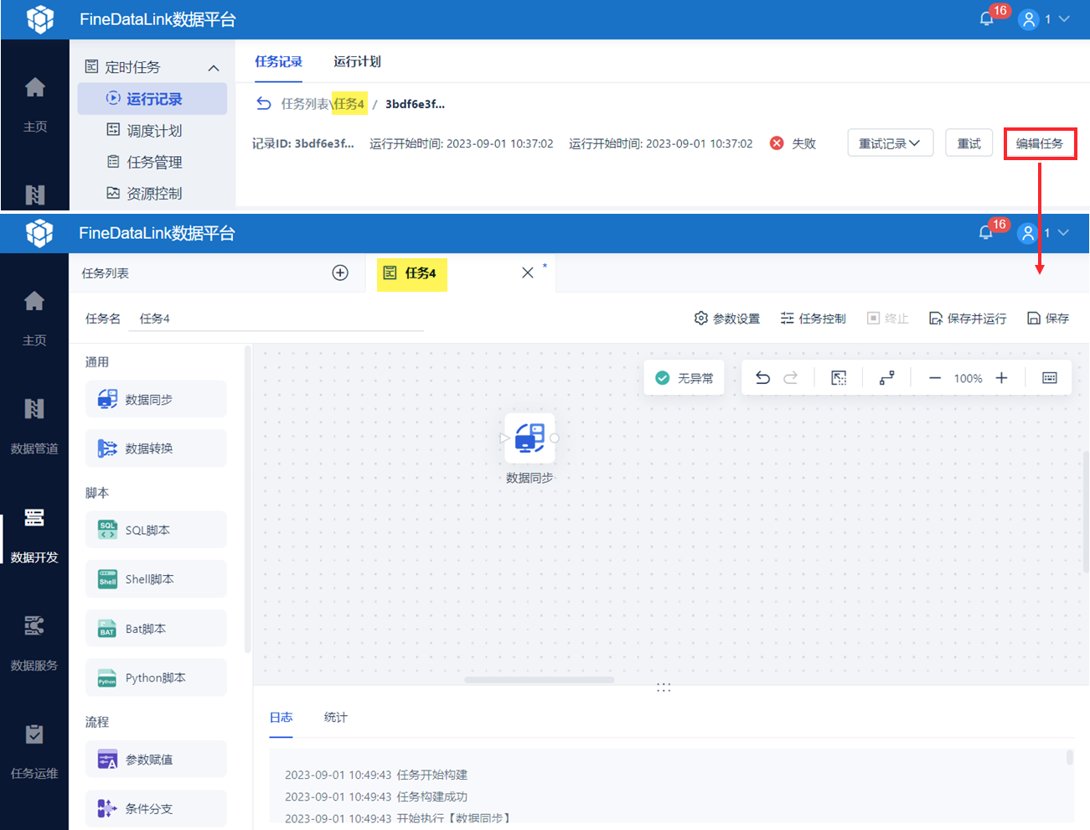Zoom out with the minus icon
The width and height of the screenshot is (1090, 830).
click(935, 378)
